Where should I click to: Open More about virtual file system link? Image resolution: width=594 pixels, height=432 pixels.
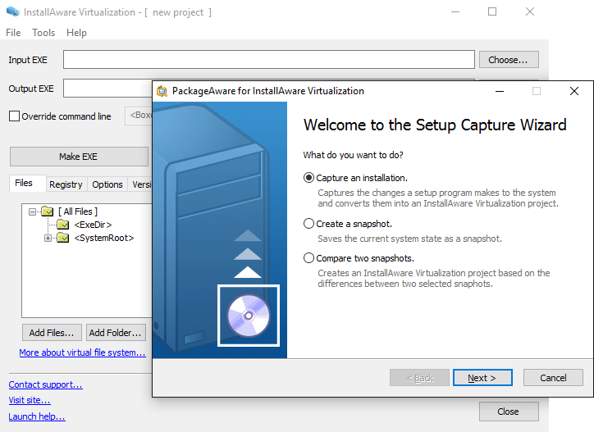pos(82,352)
